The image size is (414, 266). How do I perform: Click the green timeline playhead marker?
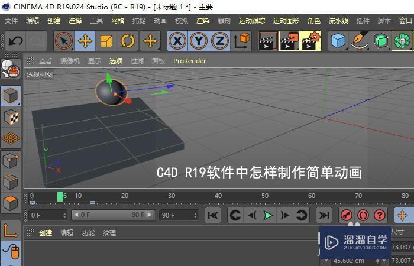point(60,197)
